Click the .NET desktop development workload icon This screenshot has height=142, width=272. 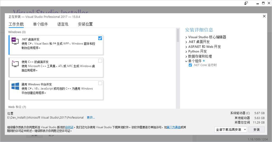15,41
